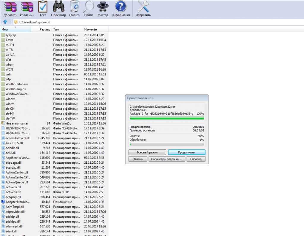Image resolution: width=304 pixels, height=236 pixels.
Task: Select sysprep folder icon
Action: tap(3, 35)
